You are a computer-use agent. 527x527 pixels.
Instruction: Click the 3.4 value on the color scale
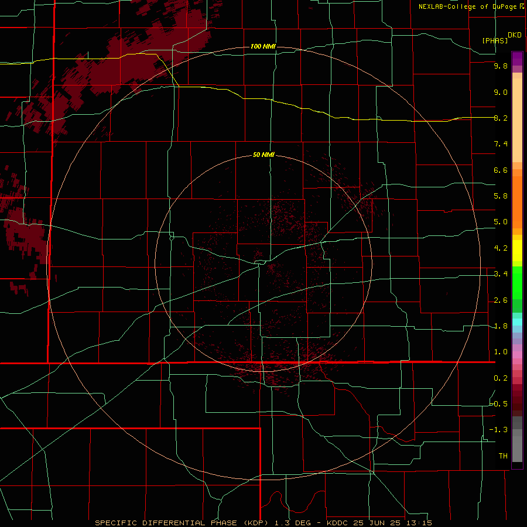(x=501, y=274)
